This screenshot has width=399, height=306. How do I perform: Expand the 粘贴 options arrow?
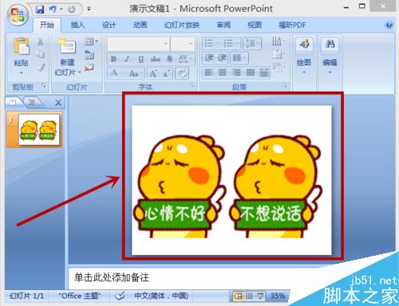pyautogui.click(x=22, y=73)
